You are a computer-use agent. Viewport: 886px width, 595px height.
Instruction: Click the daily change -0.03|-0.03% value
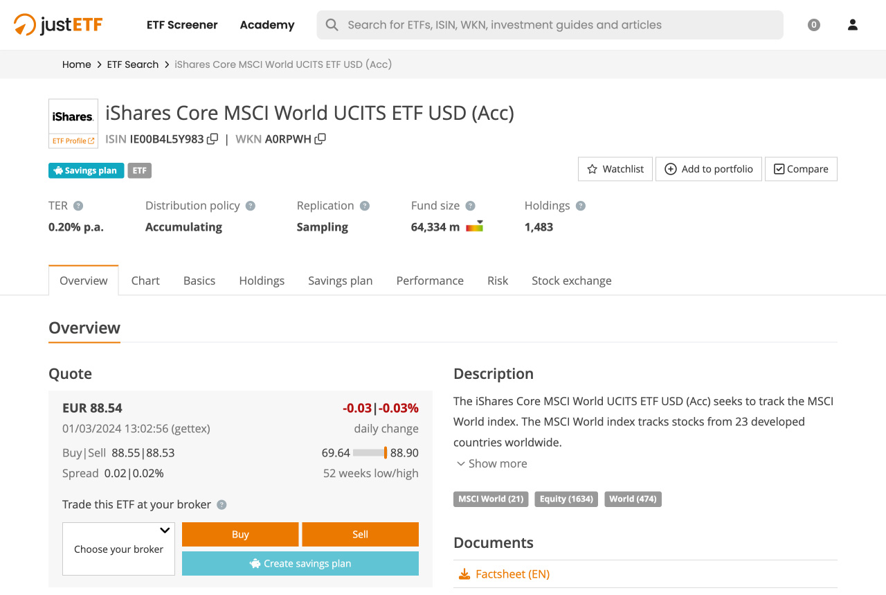point(381,408)
